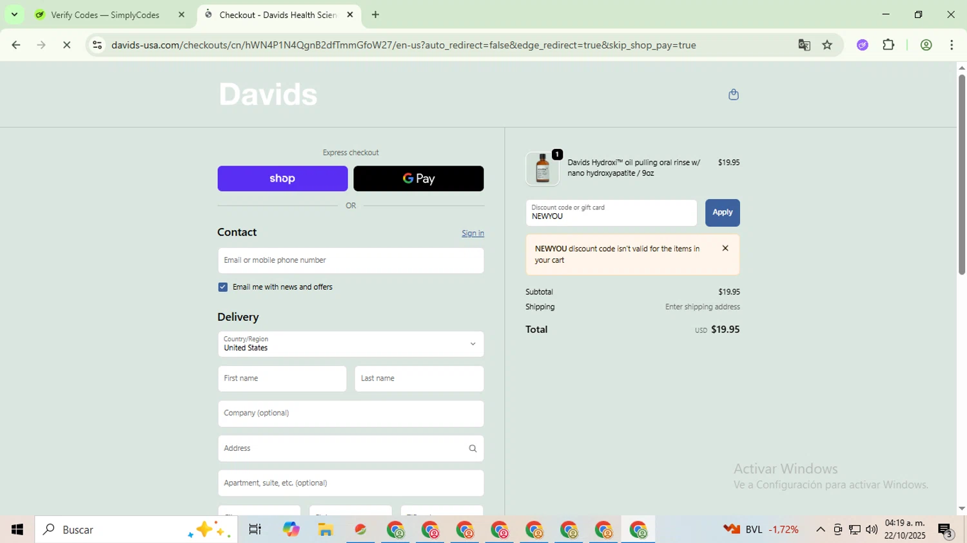
Task: Go back to the previous page
Action: [15, 45]
